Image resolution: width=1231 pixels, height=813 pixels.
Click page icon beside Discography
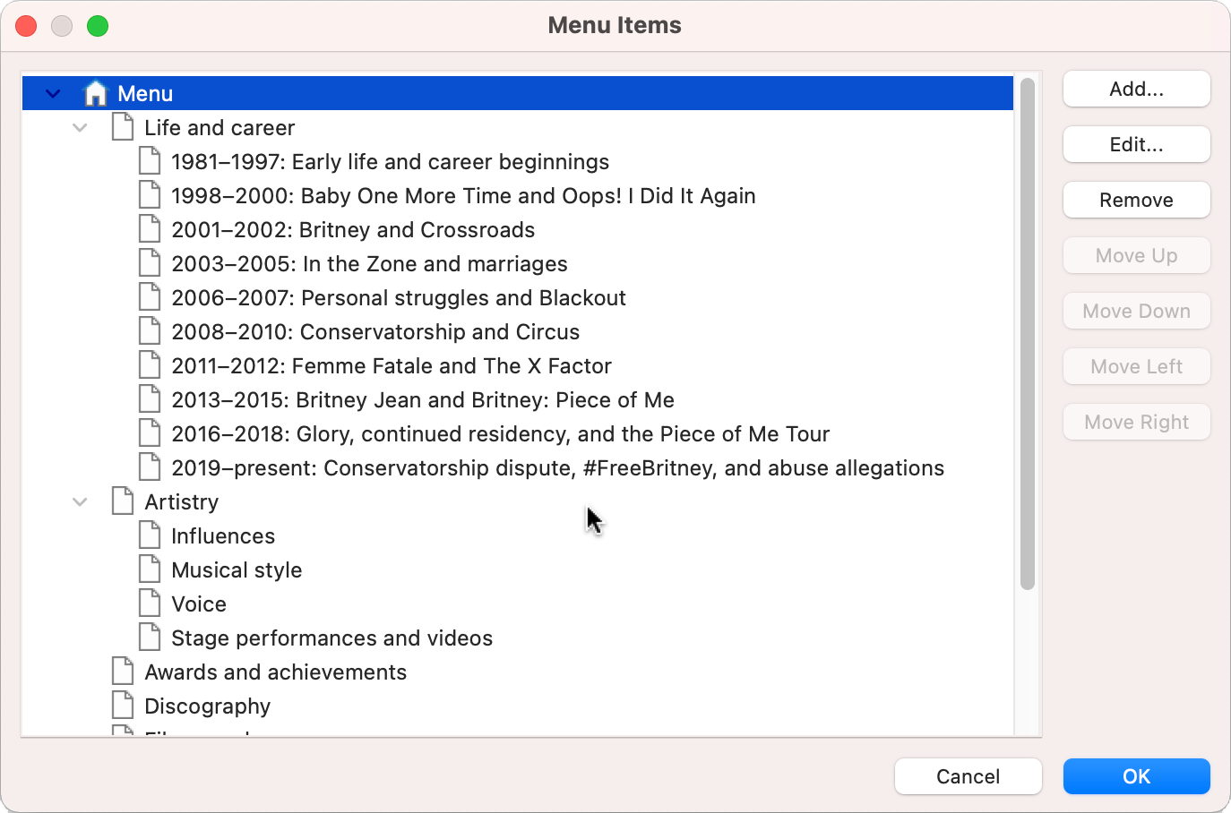tap(123, 706)
